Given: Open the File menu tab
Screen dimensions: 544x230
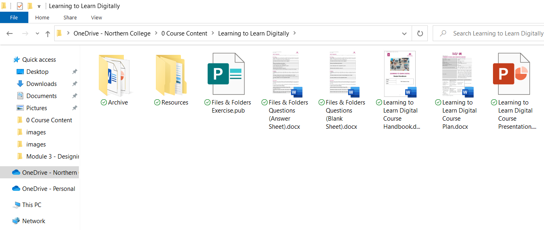Looking at the screenshot, I should 14,17.
